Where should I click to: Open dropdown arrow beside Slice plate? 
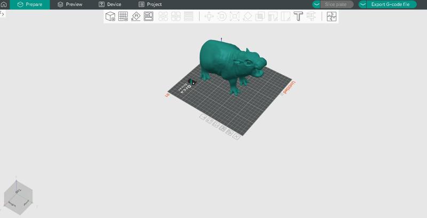(x=317, y=4)
